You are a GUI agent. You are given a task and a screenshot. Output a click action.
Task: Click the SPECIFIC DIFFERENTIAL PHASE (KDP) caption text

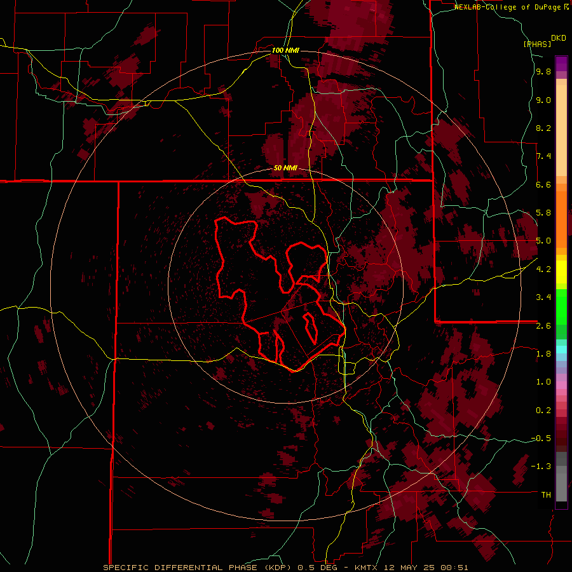(x=198, y=568)
